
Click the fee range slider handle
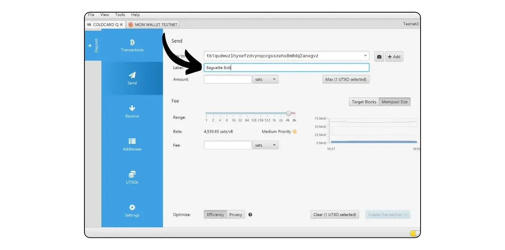289,113
